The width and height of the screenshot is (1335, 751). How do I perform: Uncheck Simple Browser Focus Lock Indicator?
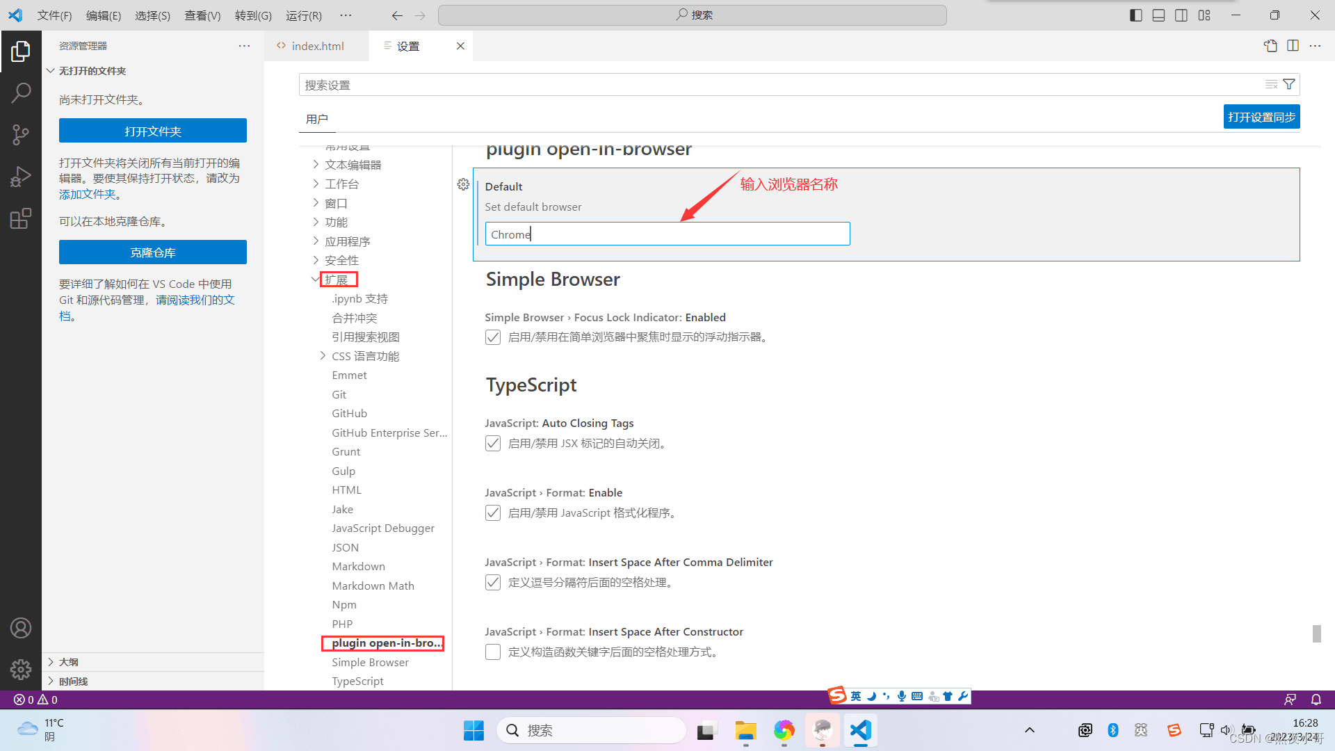[493, 337]
